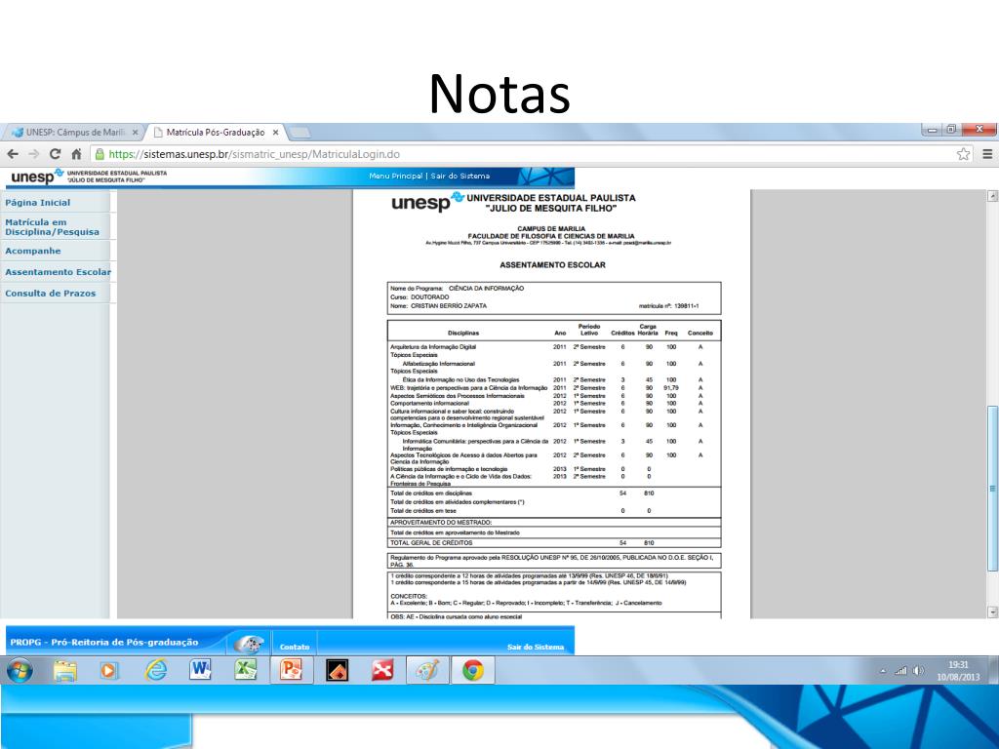Open Paint from the taskbar
This screenshot has width=999, height=749.
tap(427, 671)
